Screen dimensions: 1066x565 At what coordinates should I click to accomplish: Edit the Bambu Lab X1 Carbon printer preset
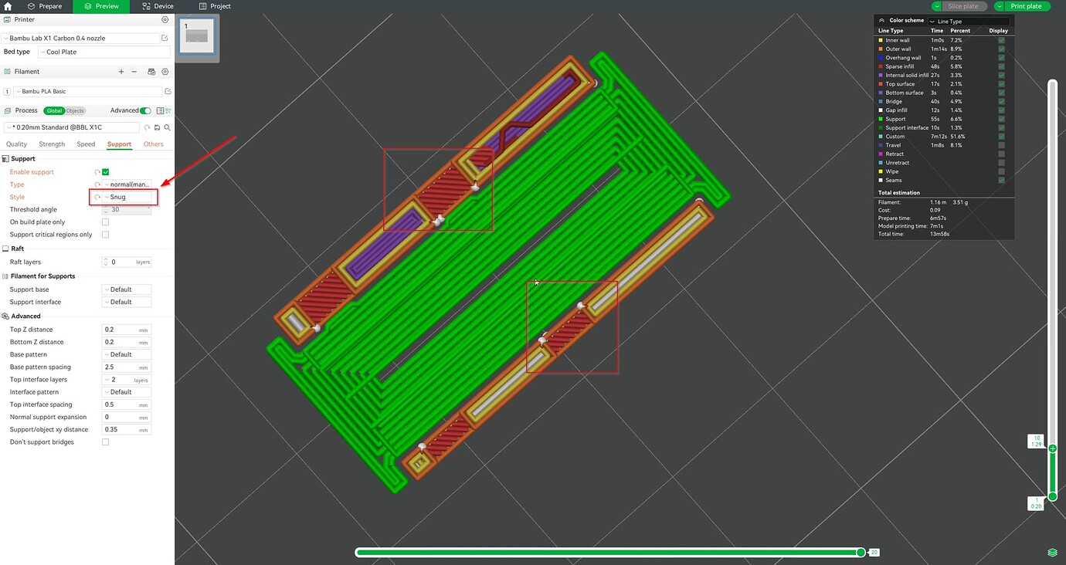coord(165,38)
